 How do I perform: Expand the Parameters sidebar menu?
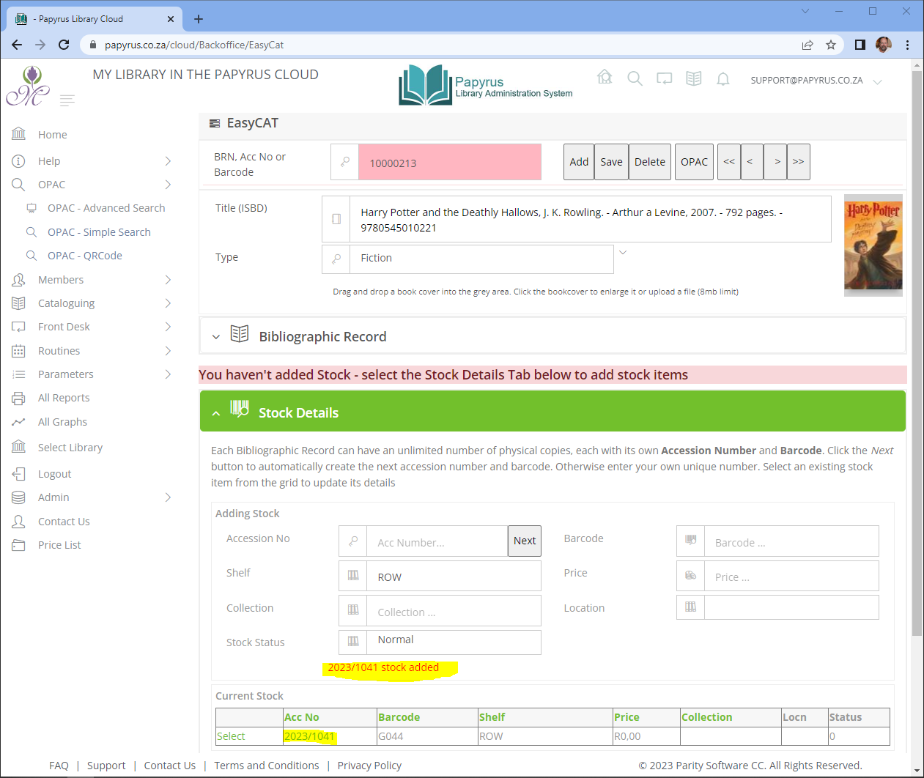tap(168, 374)
